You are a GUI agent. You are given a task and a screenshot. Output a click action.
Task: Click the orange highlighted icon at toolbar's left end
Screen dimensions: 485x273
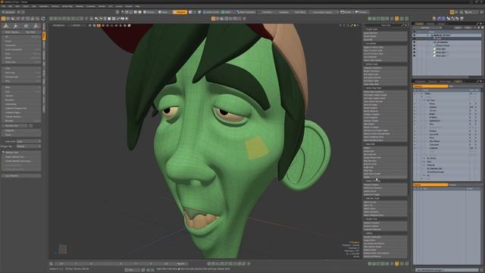click(x=3, y=18)
